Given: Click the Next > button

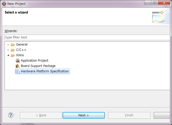Looking at the screenshot, I should point(84,115).
